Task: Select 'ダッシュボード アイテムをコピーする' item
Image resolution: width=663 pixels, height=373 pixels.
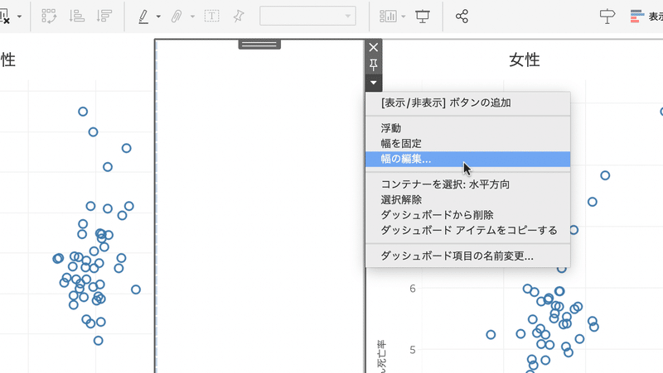Action: [x=467, y=231]
